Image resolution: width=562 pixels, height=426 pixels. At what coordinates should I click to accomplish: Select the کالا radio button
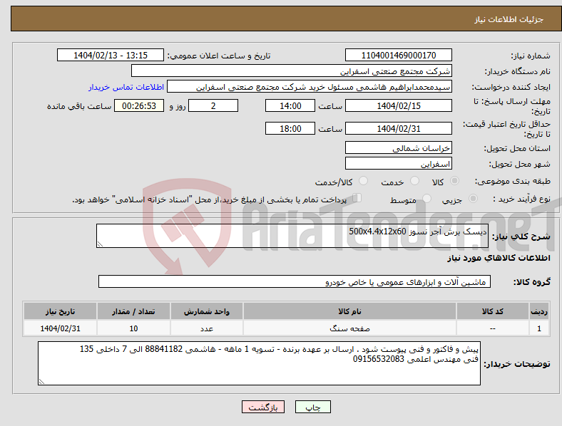[x=454, y=181]
